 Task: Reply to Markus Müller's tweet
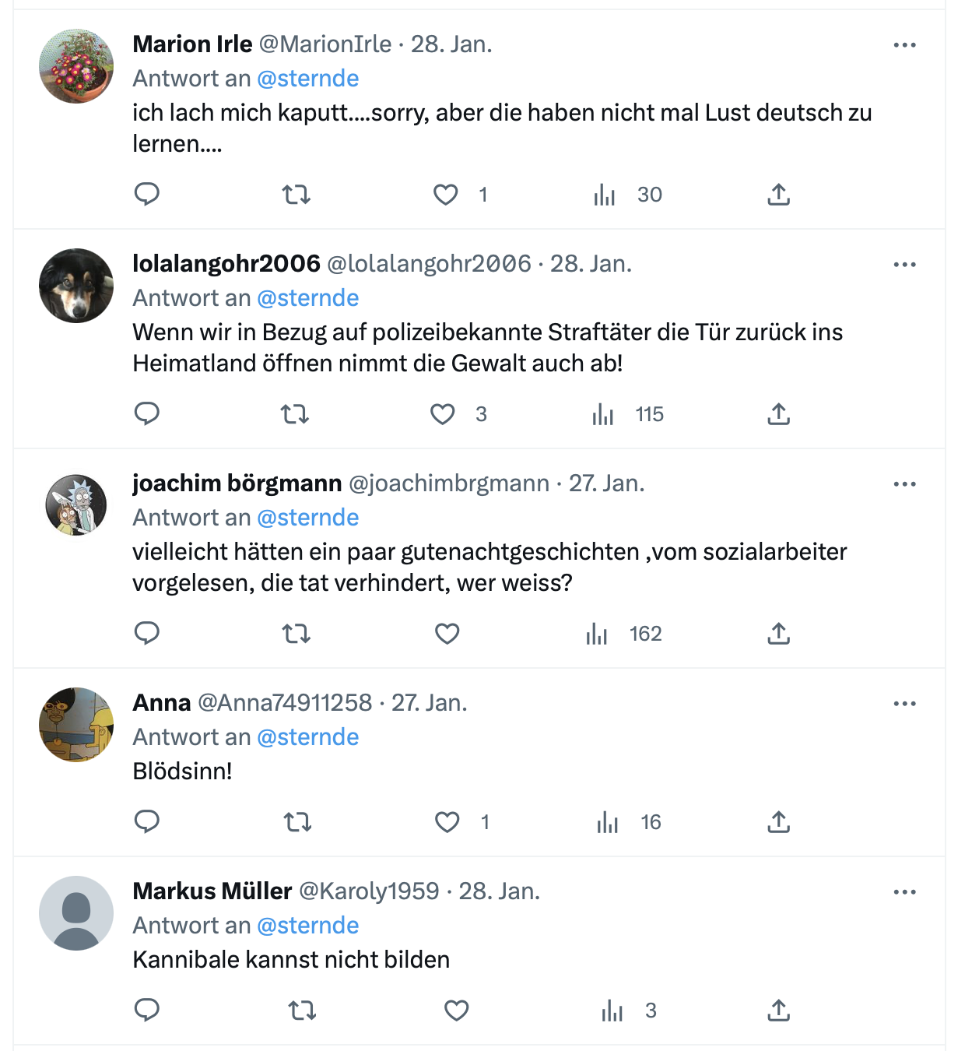[147, 1010]
